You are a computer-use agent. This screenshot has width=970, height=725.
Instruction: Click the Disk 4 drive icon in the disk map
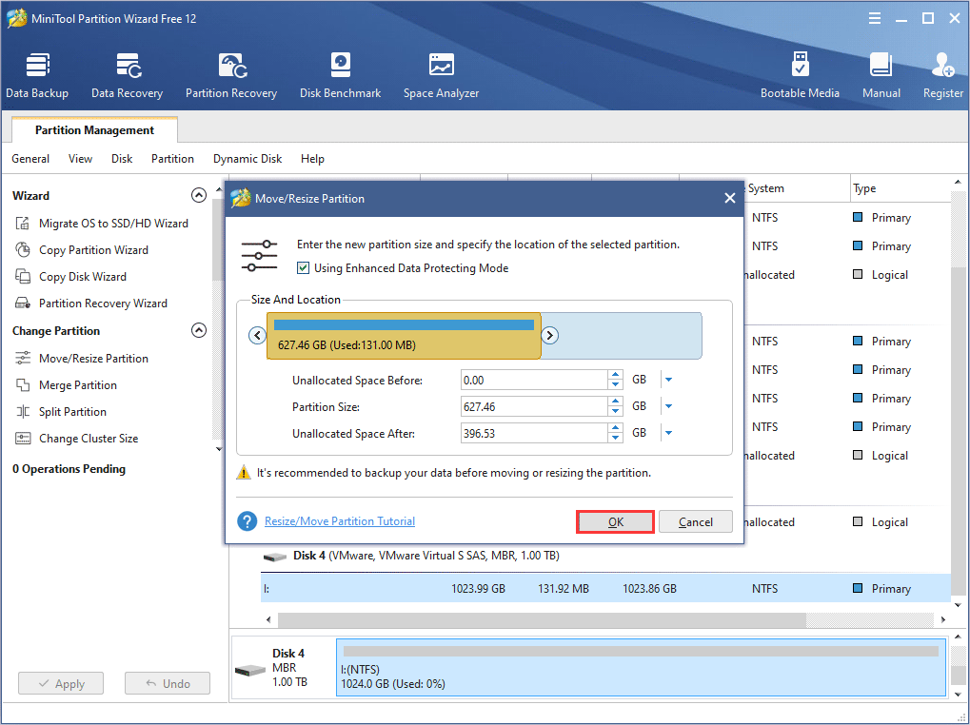[x=250, y=670]
